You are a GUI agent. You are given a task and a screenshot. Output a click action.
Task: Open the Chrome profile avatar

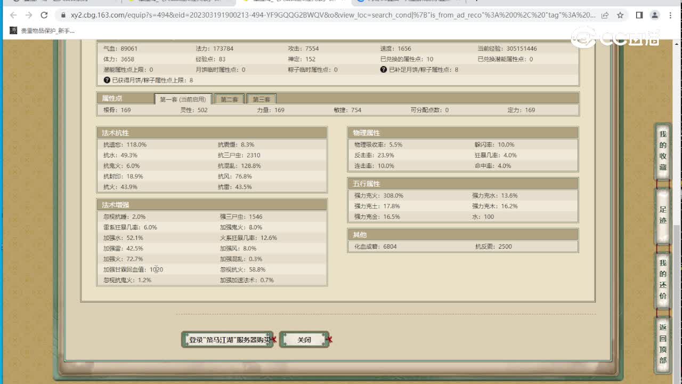coord(655,15)
